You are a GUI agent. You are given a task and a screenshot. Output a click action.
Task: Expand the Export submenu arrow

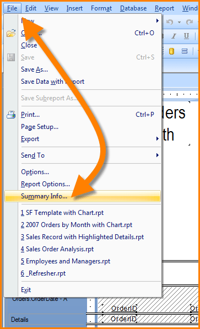158,139
